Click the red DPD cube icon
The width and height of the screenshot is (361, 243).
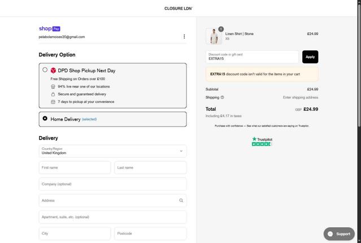tap(53, 71)
